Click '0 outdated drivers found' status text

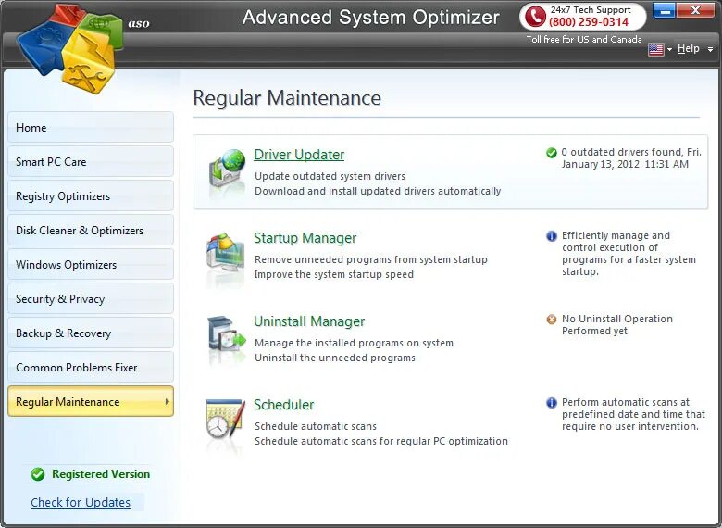(631, 158)
